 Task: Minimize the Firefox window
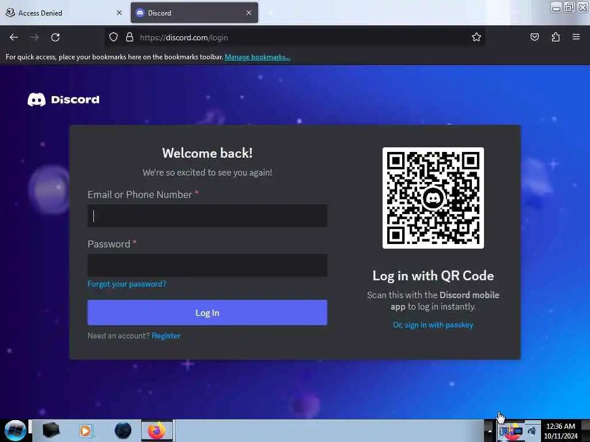click(557, 7)
